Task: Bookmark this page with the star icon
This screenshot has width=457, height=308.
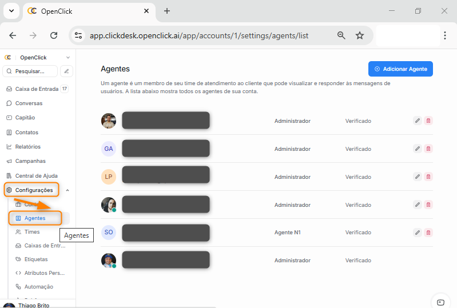Action: coord(360,35)
